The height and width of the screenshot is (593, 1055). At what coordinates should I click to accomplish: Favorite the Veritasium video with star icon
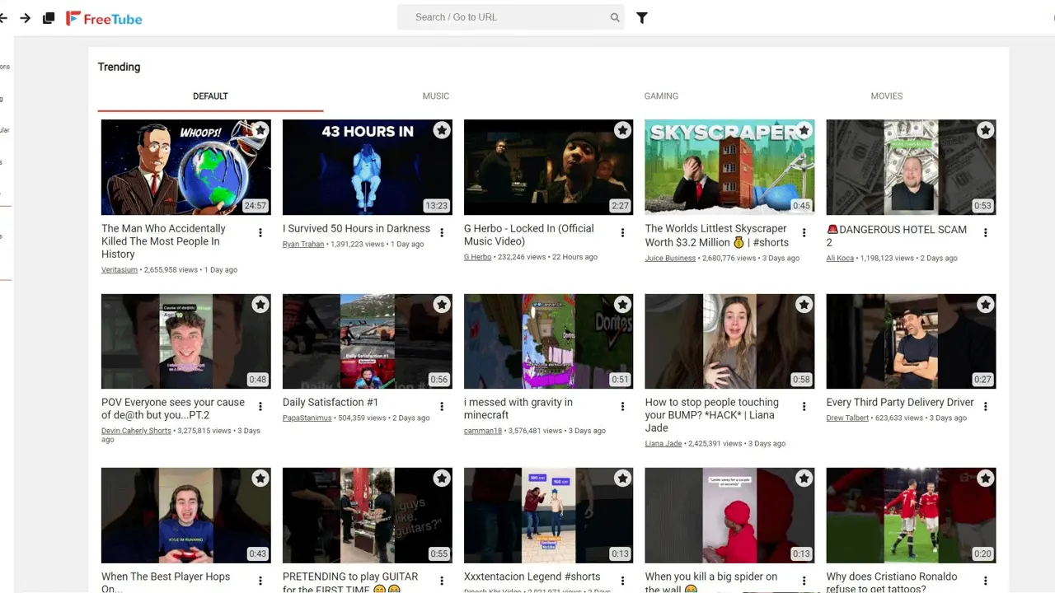click(x=260, y=130)
